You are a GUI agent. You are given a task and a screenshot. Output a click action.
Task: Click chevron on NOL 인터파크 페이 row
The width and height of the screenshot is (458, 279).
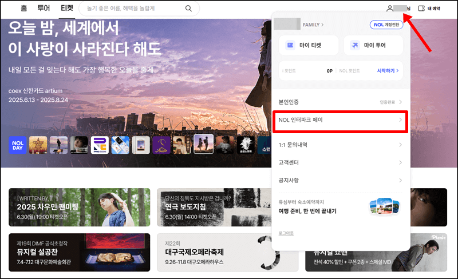coord(400,120)
